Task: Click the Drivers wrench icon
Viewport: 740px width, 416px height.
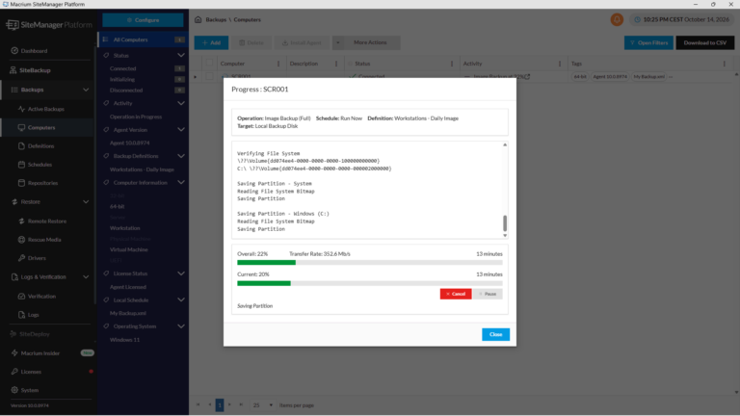Action: (x=21, y=258)
